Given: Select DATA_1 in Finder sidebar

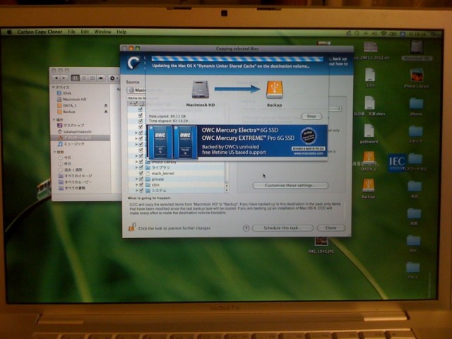Looking at the screenshot, I should (67, 105).
